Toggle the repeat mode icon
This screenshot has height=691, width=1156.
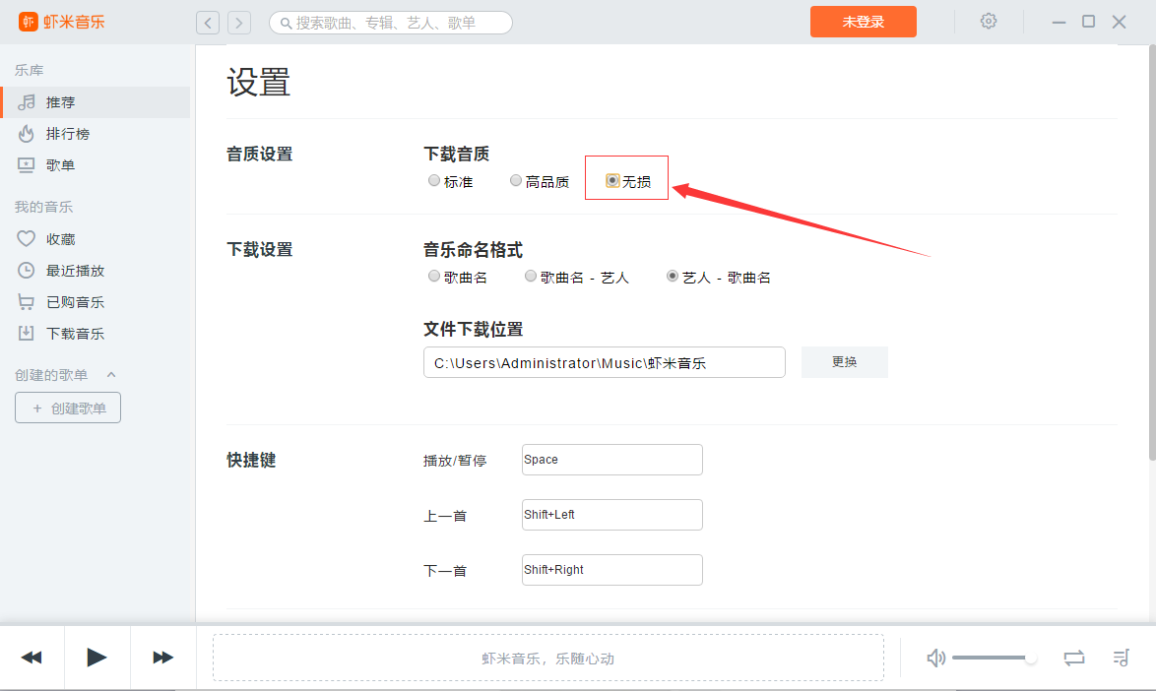1074,658
